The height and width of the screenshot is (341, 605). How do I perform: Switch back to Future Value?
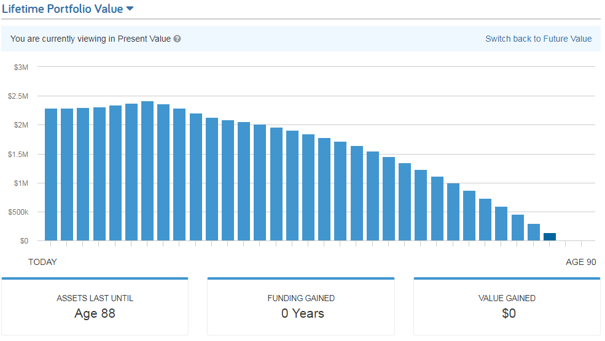[x=538, y=39]
